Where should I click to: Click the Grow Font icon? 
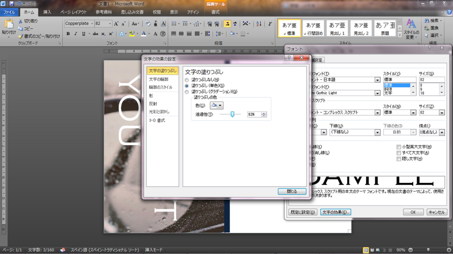[x=116, y=24]
